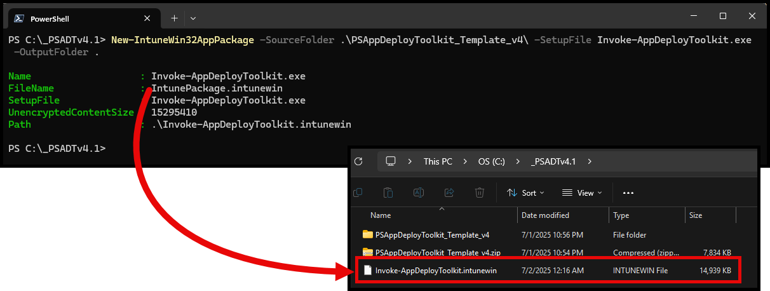Click the Share icon in Explorer toolbar

coord(449,193)
